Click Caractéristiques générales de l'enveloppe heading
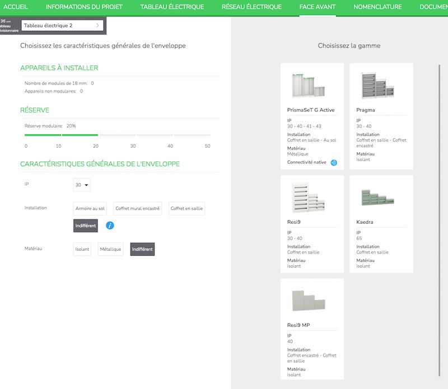 pos(100,164)
